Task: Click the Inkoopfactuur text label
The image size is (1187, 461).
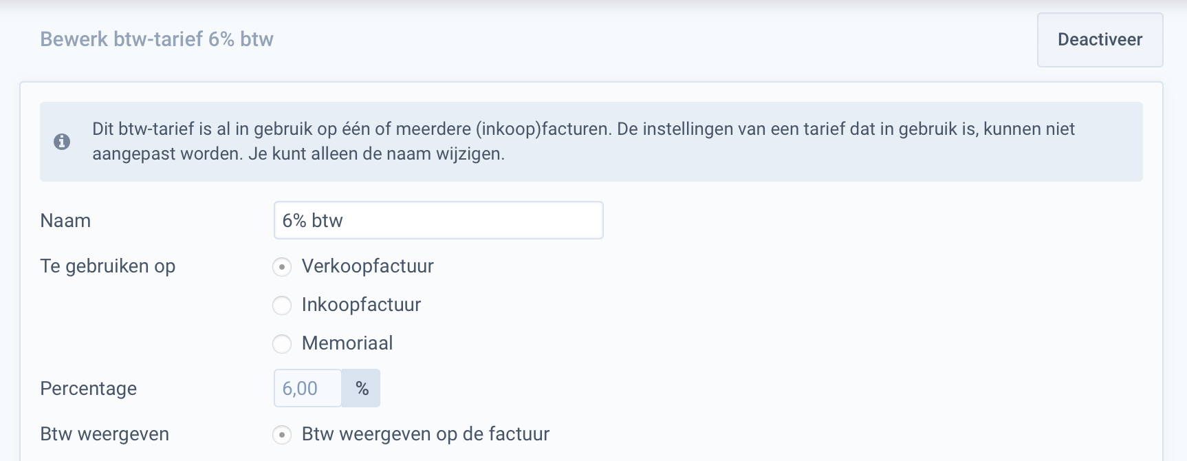Action: (360, 305)
